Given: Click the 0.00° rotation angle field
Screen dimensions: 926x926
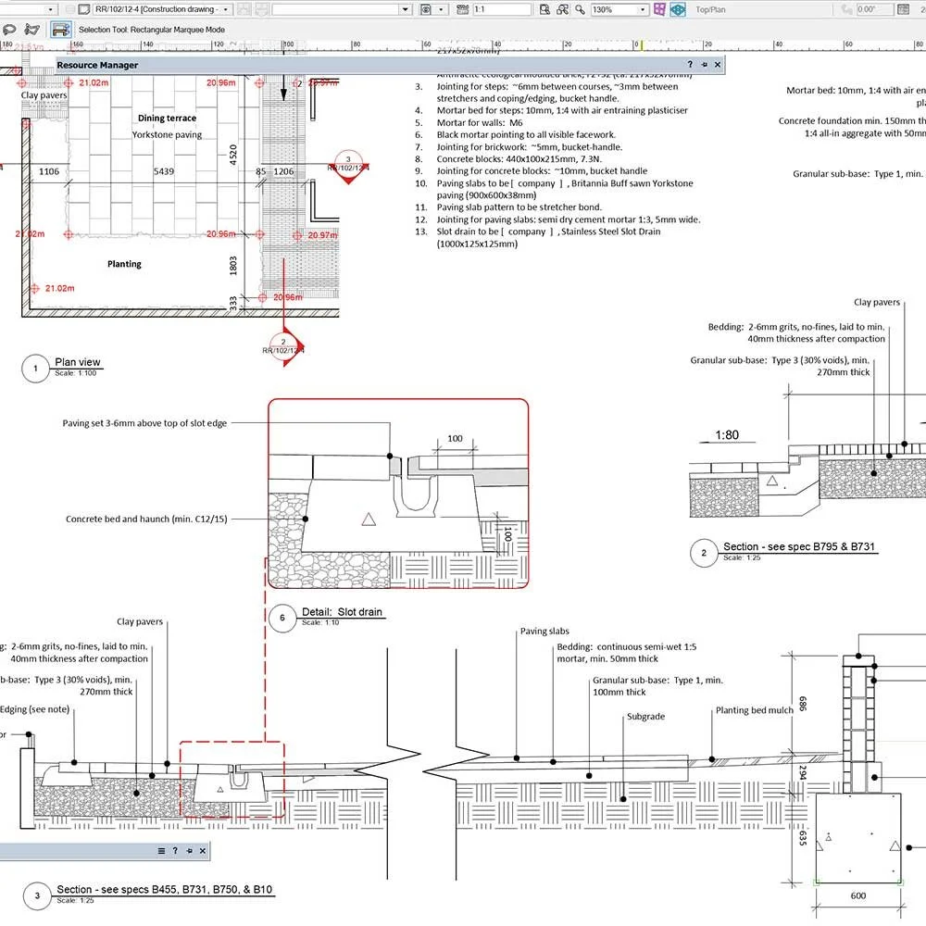Looking at the screenshot, I should (874, 9).
